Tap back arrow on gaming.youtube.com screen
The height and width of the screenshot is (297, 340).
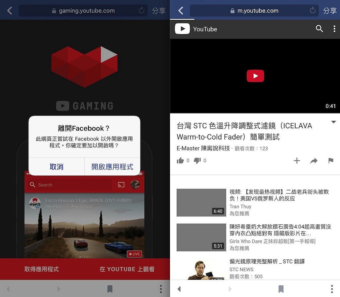tap(10, 10)
